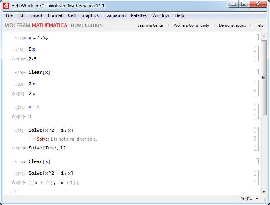
Task: Expand the Solve error message ellipsis icon
Action: coord(32,139)
